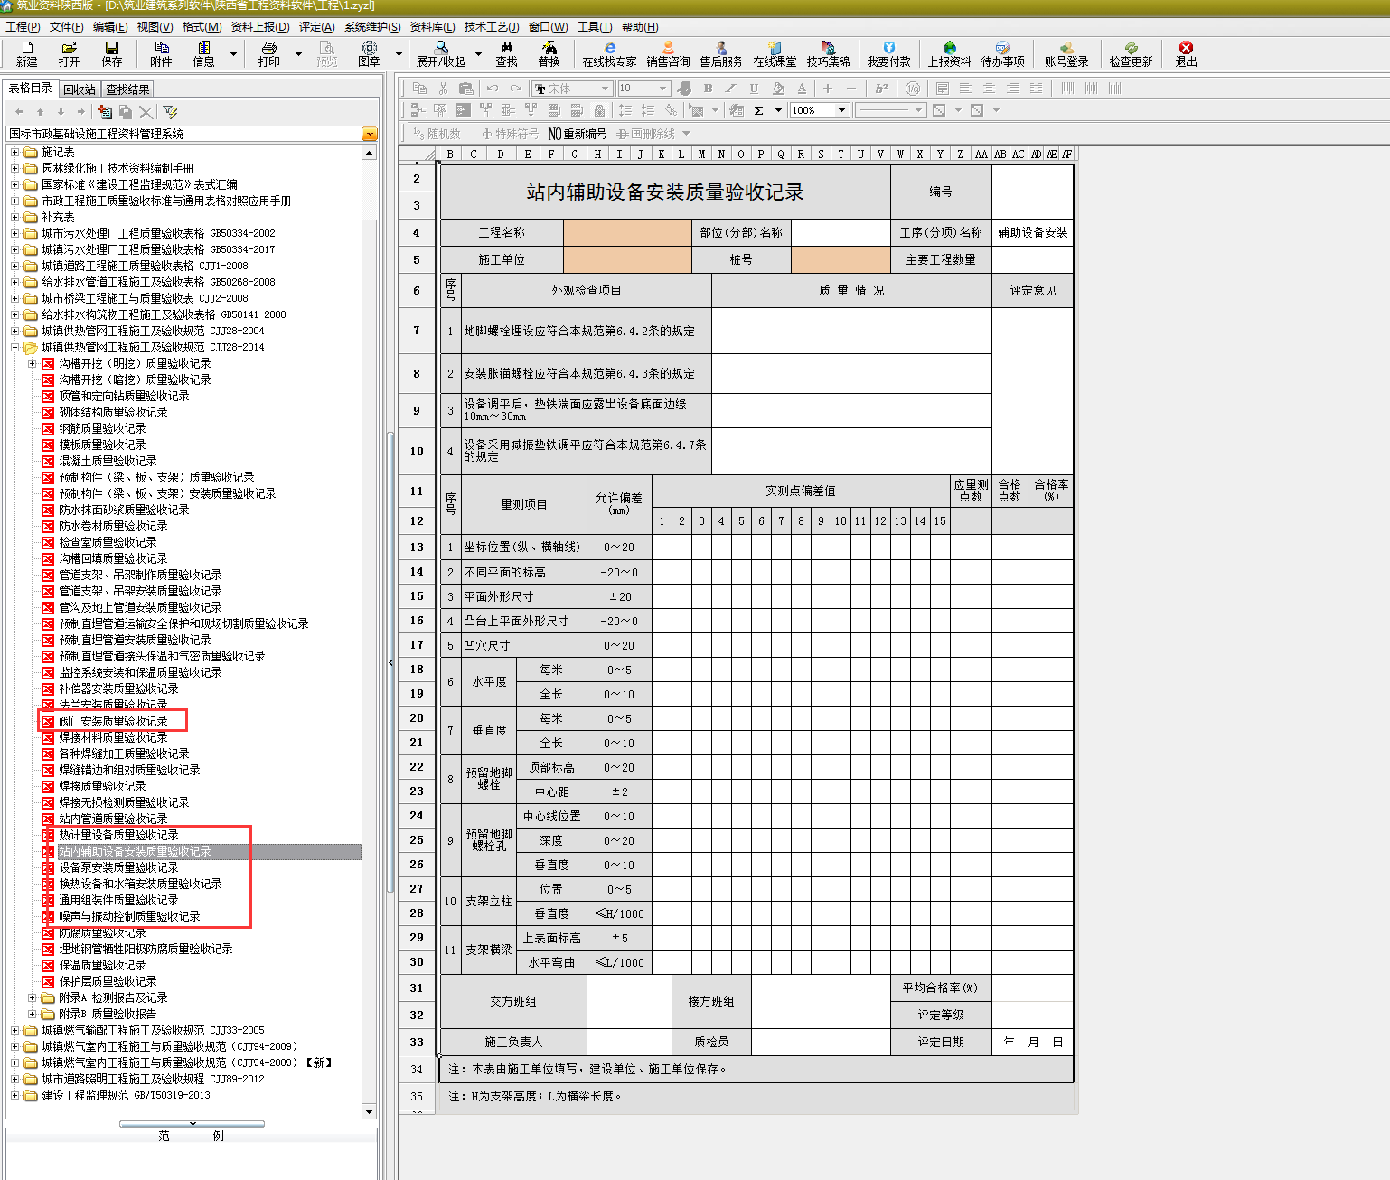Open the 图章 stamp tool

[369, 53]
